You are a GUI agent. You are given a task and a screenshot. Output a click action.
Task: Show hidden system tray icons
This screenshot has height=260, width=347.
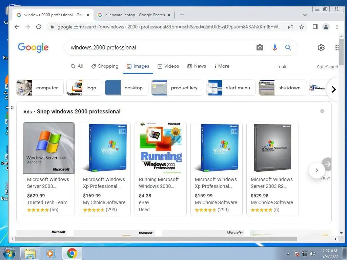pyautogui.click(x=288, y=254)
